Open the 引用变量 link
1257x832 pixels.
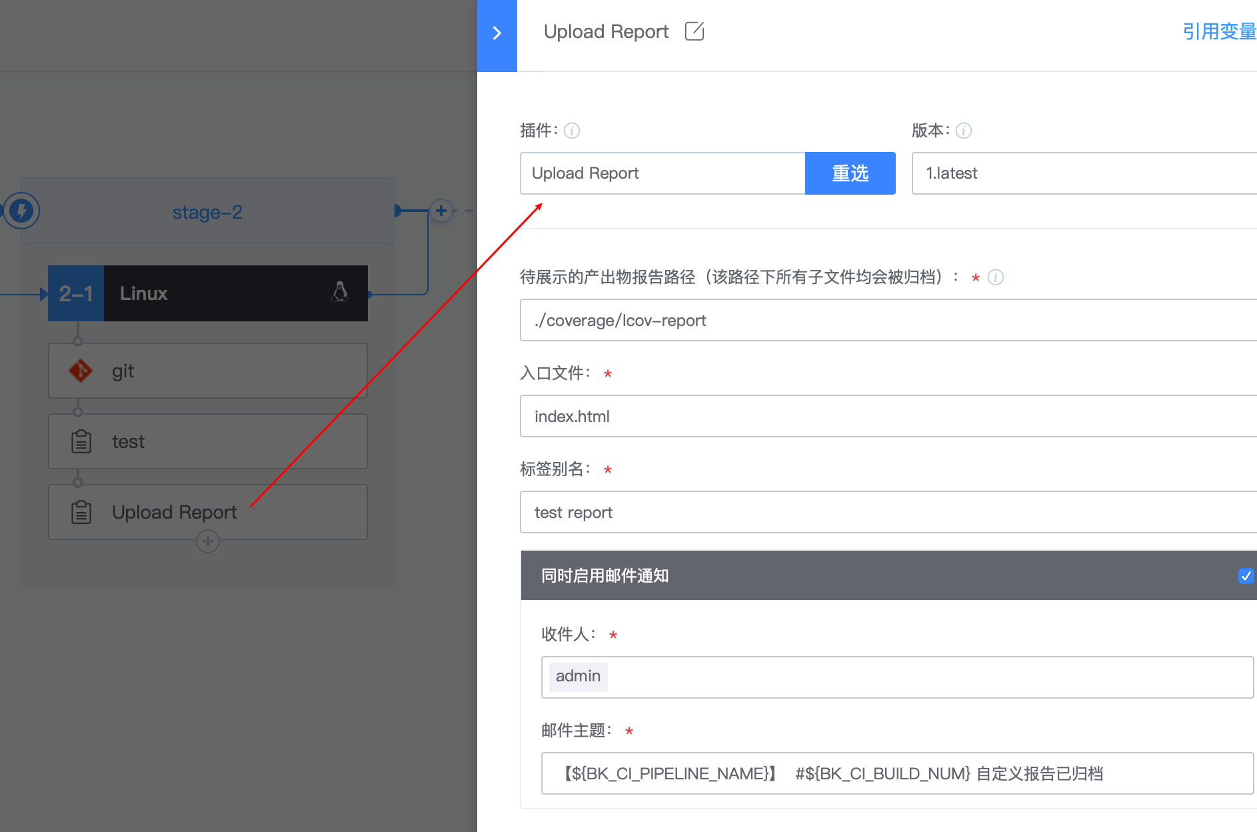1219,31
